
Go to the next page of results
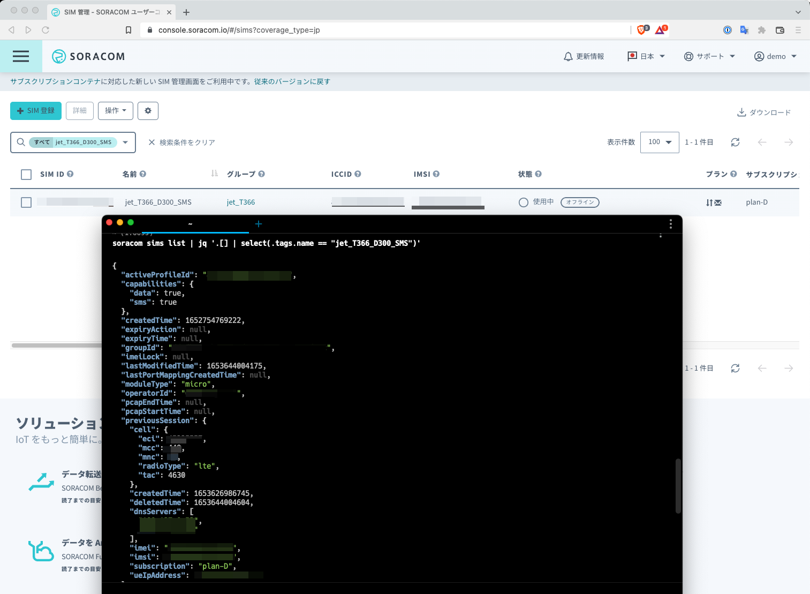click(789, 142)
